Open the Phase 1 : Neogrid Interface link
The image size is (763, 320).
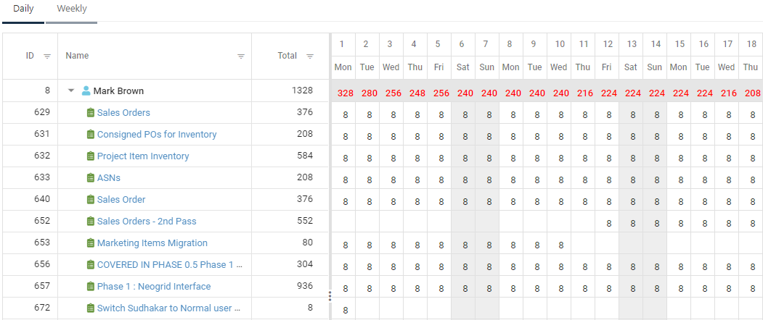(154, 287)
